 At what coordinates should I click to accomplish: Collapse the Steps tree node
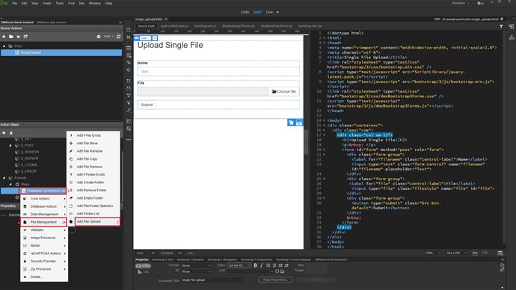10,184
